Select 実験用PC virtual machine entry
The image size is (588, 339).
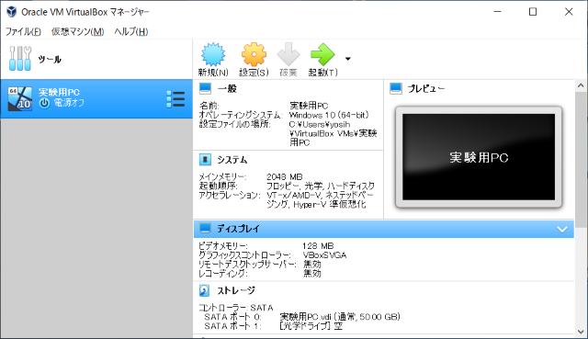tap(96, 99)
